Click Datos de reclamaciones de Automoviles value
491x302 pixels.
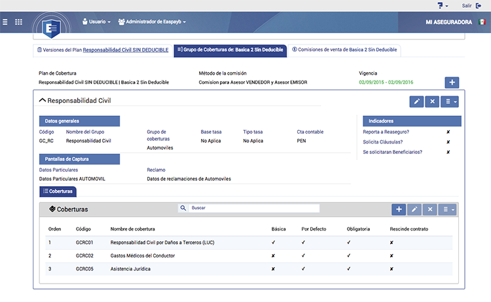189,179
